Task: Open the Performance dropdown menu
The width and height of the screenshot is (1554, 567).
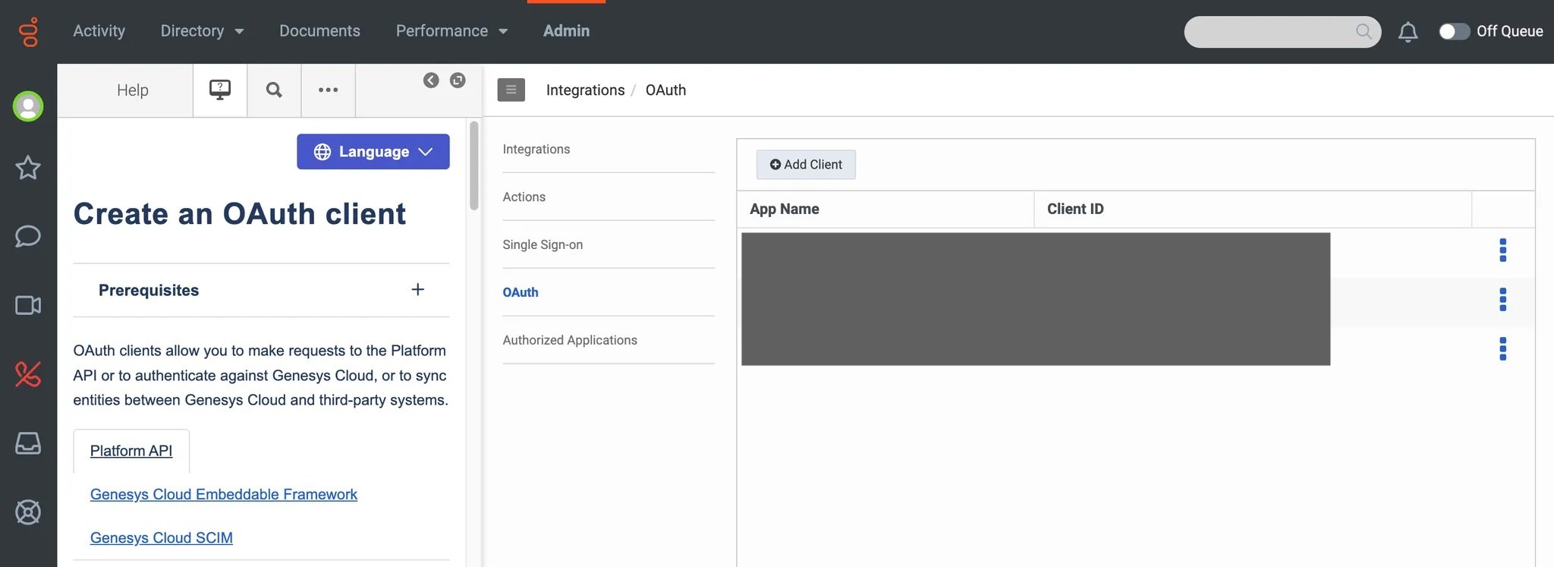Action: pos(451,31)
